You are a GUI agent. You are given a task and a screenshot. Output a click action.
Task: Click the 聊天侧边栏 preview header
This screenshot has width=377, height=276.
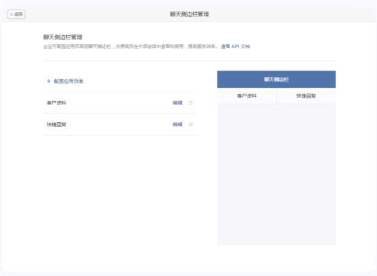[x=277, y=79]
